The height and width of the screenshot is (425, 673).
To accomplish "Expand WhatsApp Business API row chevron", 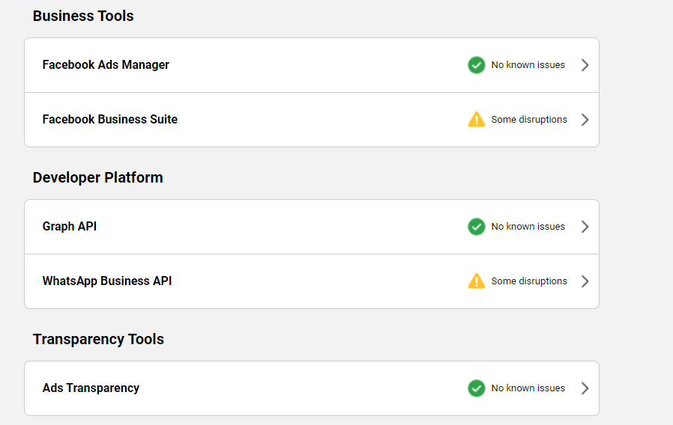I will [x=585, y=281].
